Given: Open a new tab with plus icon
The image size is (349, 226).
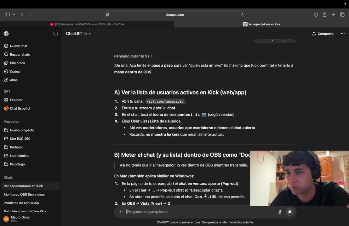Looking at the screenshot, I should [x=333, y=15].
